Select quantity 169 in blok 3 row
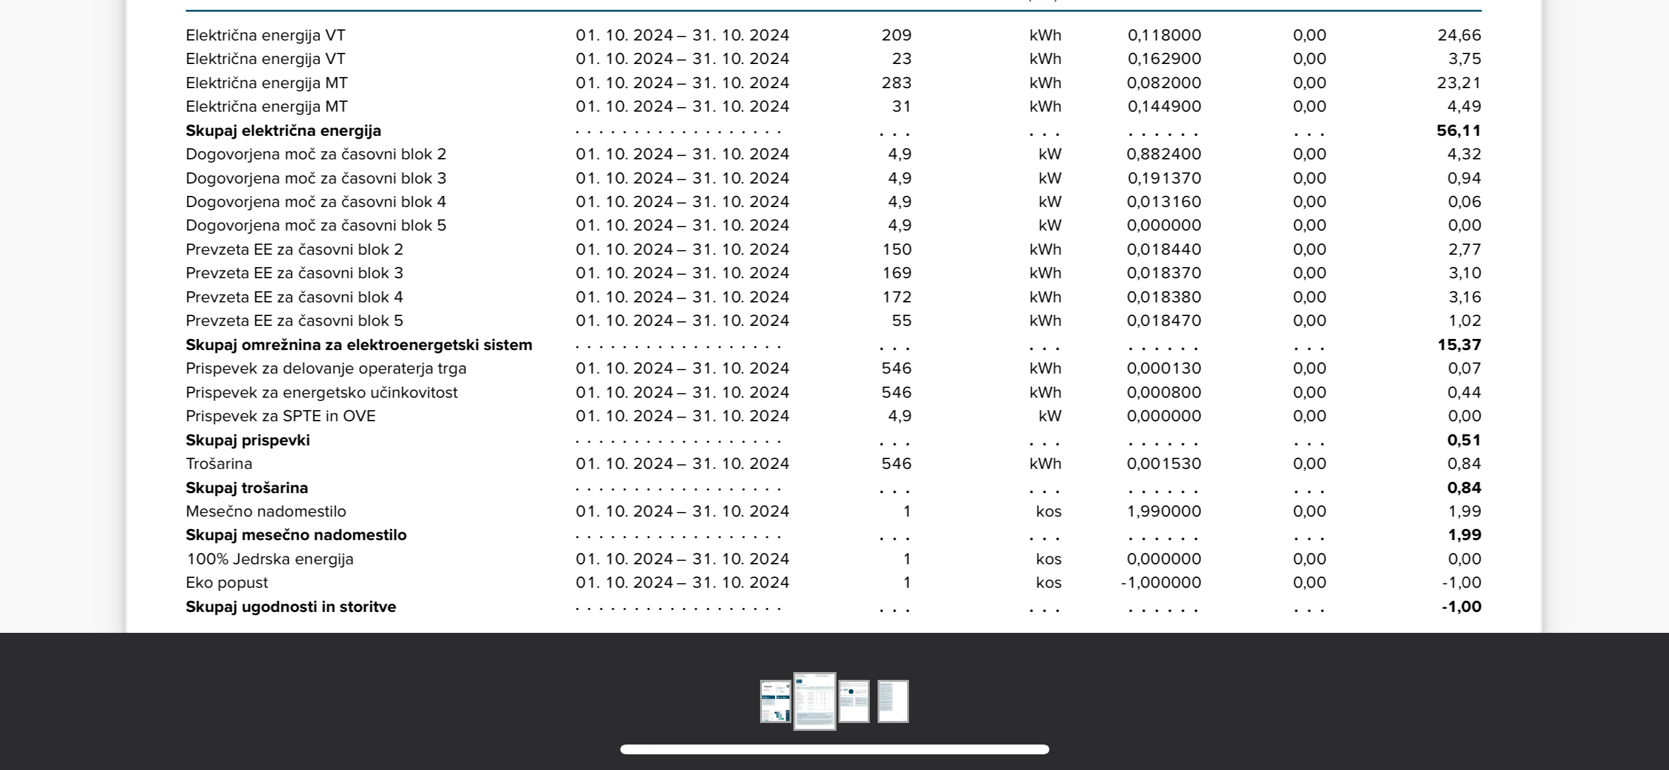This screenshot has width=1669, height=770. pyautogui.click(x=897, y=273)
